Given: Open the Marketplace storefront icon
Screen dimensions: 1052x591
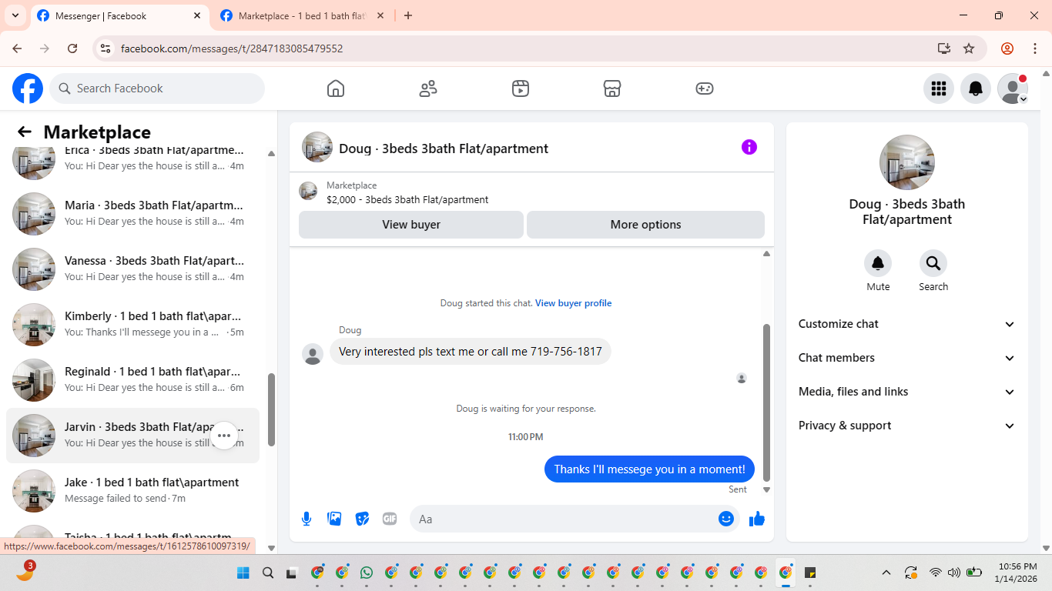Looking at the screenshot, I should coord(612,88).
